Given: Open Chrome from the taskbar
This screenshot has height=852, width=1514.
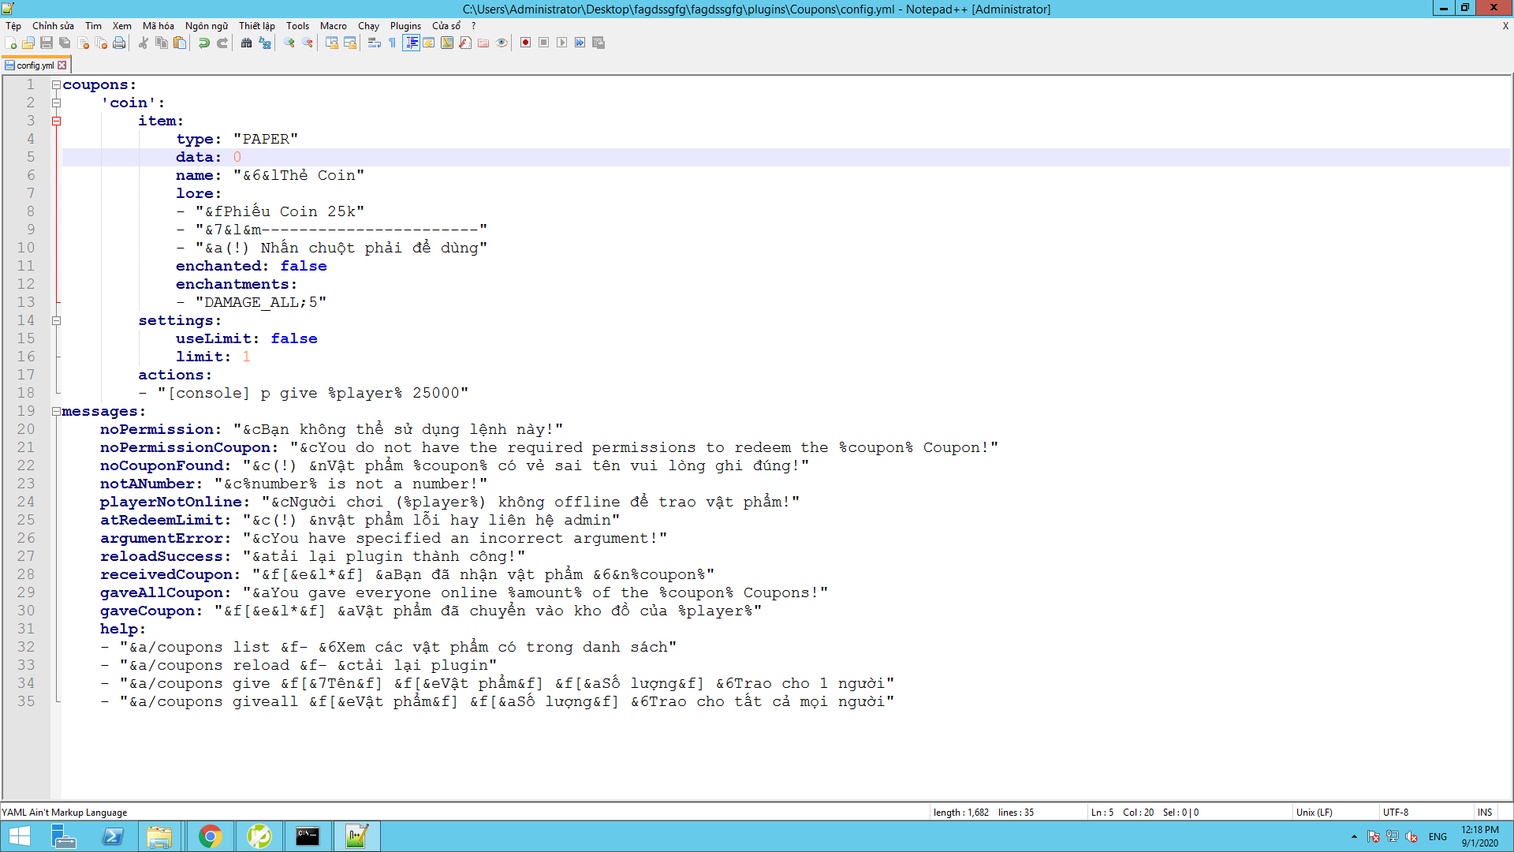Looking at the screenshot, I should (x=210, y=836).
